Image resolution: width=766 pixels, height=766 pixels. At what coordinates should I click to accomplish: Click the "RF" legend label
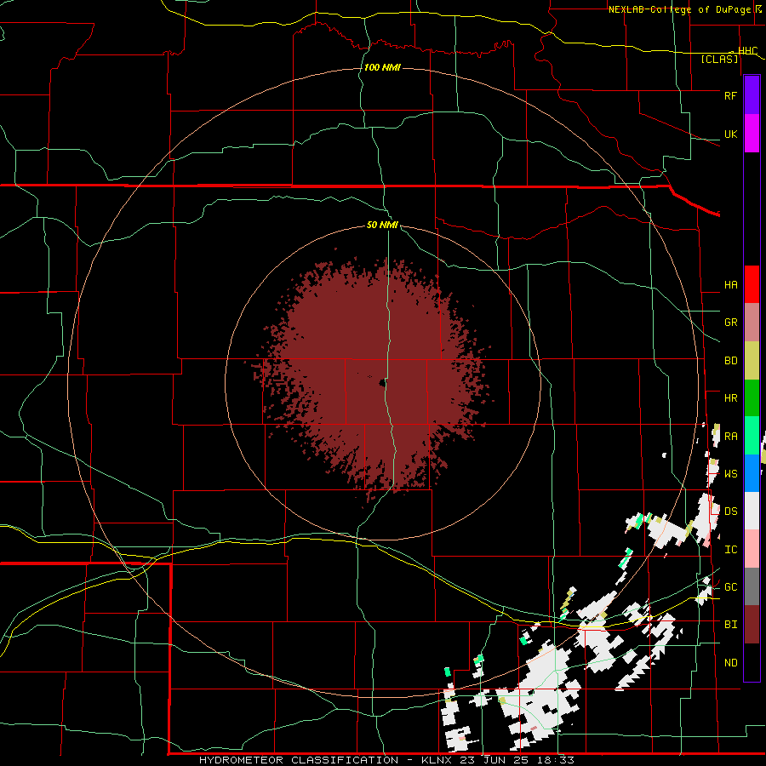730,95
